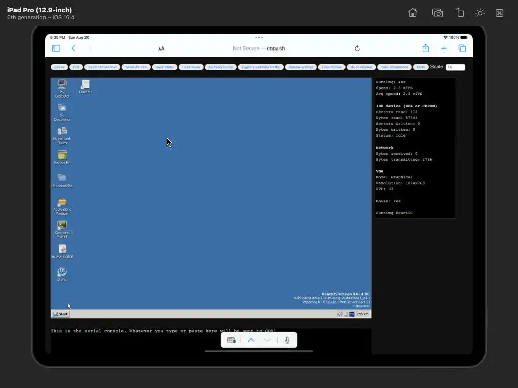
Task: Launch Applications Manager from the desktop
Action: [62, 206]
